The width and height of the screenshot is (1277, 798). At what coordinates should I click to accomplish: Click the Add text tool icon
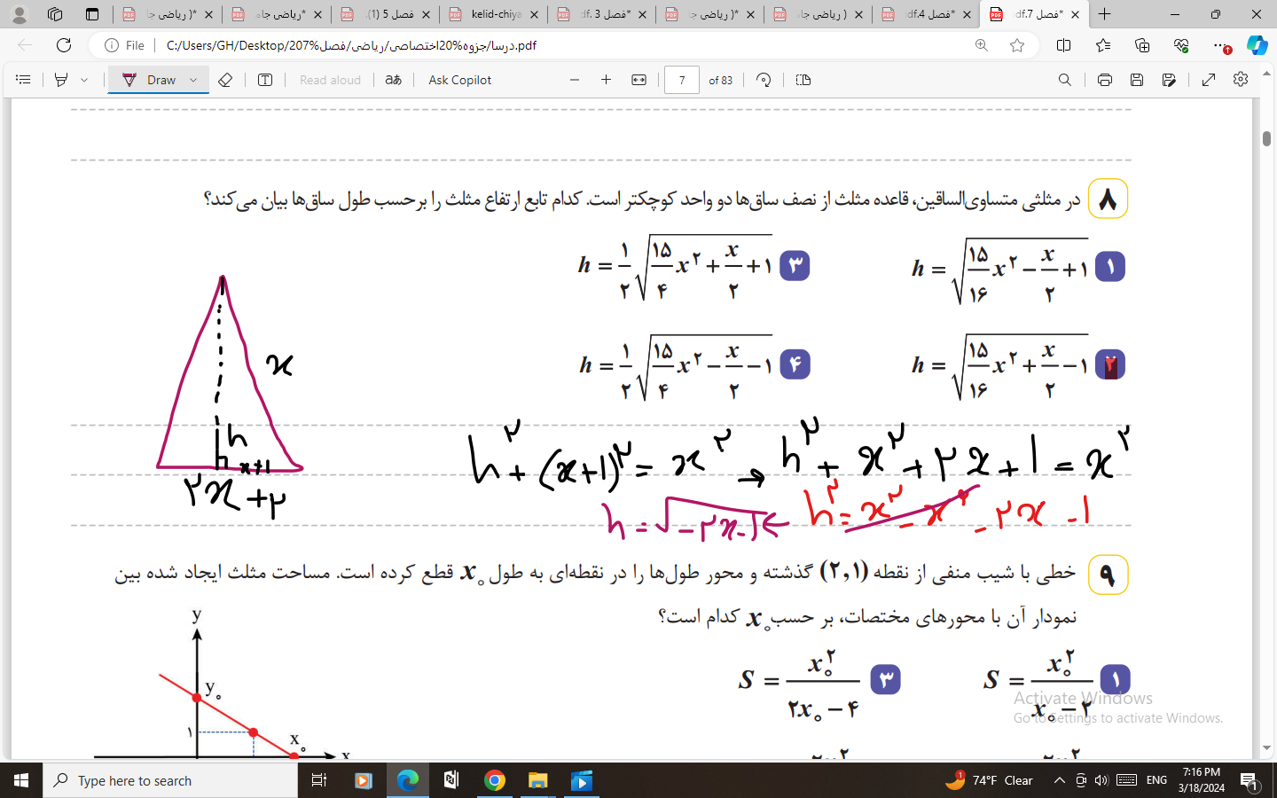click(265, 80)
